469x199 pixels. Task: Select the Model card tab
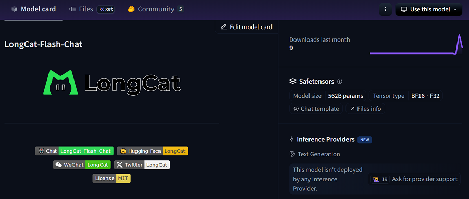[x=33, y=9]
